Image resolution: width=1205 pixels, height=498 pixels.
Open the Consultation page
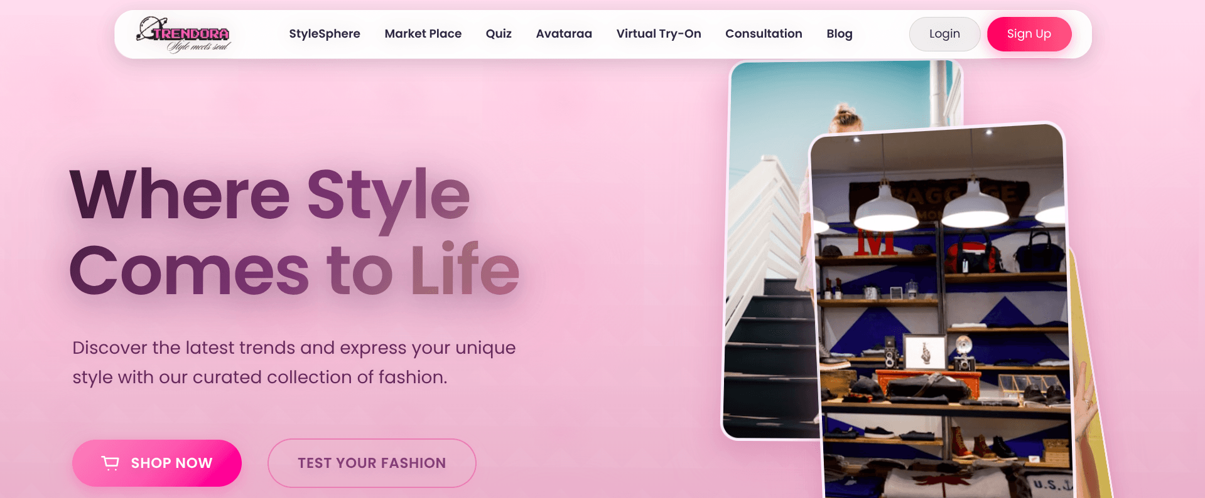pyautogui.click(x=763, y=34)
